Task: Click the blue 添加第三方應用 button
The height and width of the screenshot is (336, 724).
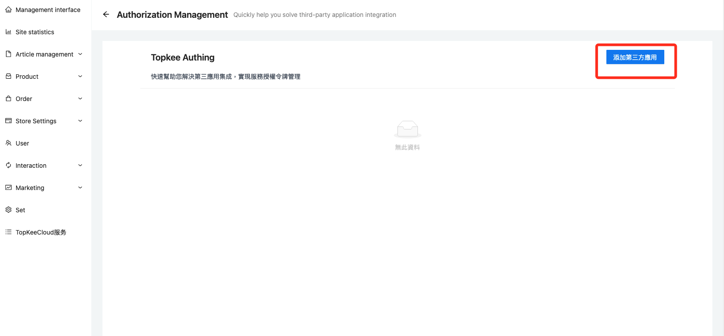Action: pyautogui.click(x=635, y=57)
